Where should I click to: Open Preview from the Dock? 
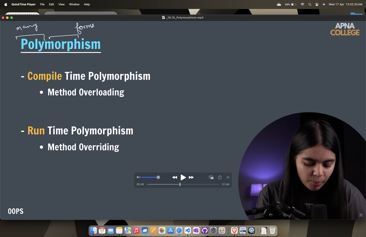pyautogui.click(x=243, y=230)
